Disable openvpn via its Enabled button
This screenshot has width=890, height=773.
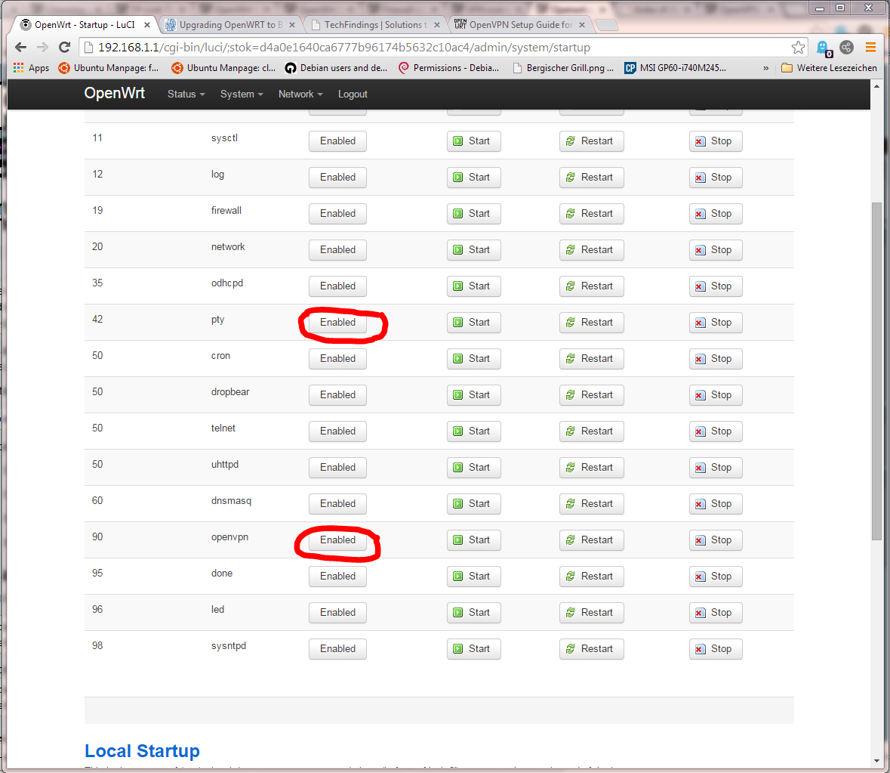click(337, 540)
